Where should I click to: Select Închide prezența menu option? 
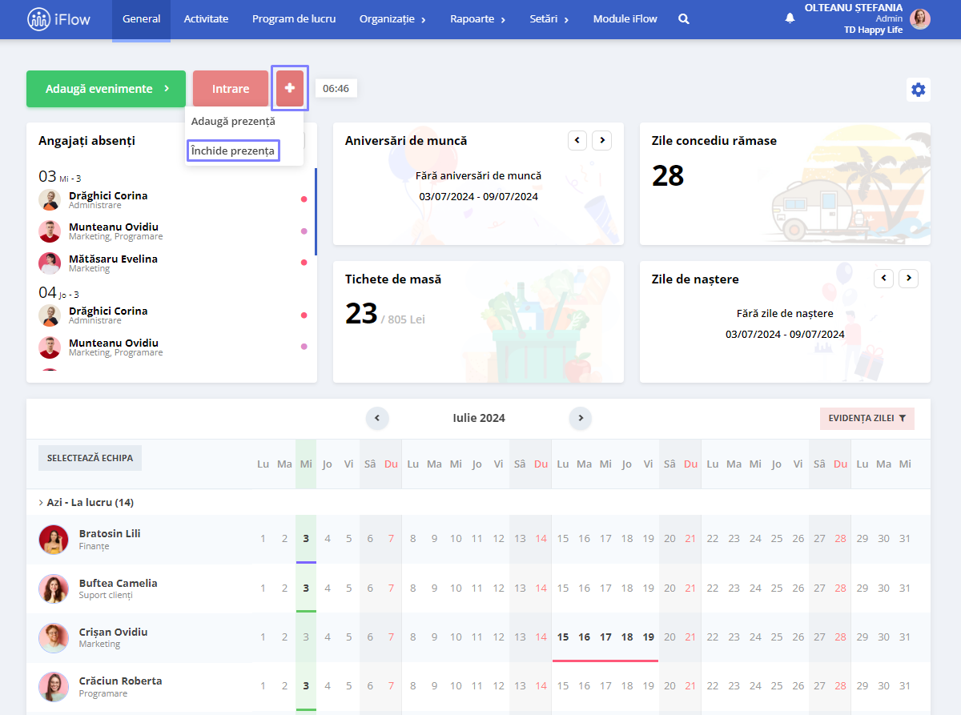[x=233, y=151]
